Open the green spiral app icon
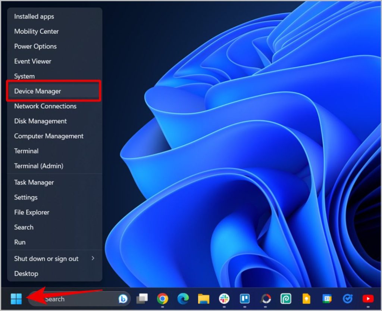The image size is (382, 311). (x=286, y=299)
